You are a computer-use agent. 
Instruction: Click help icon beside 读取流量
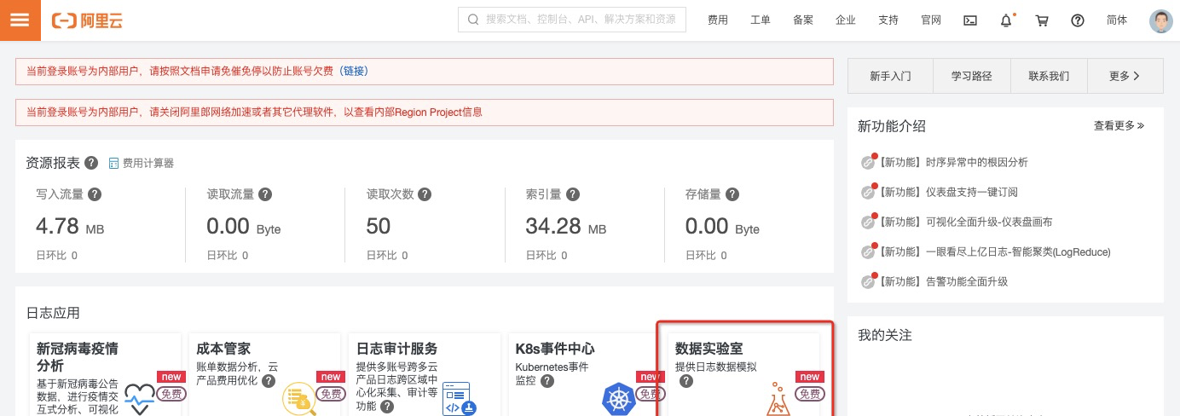click(x=265, y=194)
